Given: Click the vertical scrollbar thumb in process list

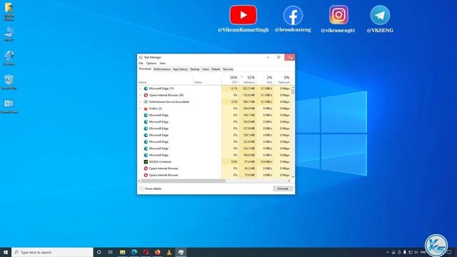Looking at the screenshot, I should point(293,92).
